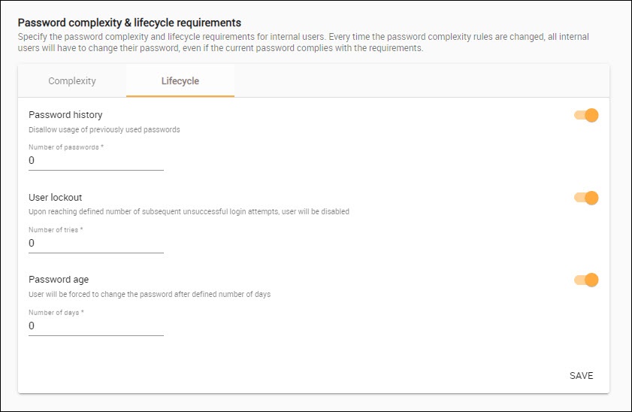The height and width of the screenshot is (412, 632).
Task: Click the Password history section title
Action: (65, 115)
